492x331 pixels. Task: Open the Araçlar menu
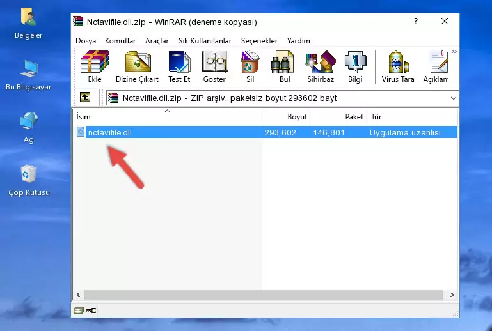tap(157, 41)
